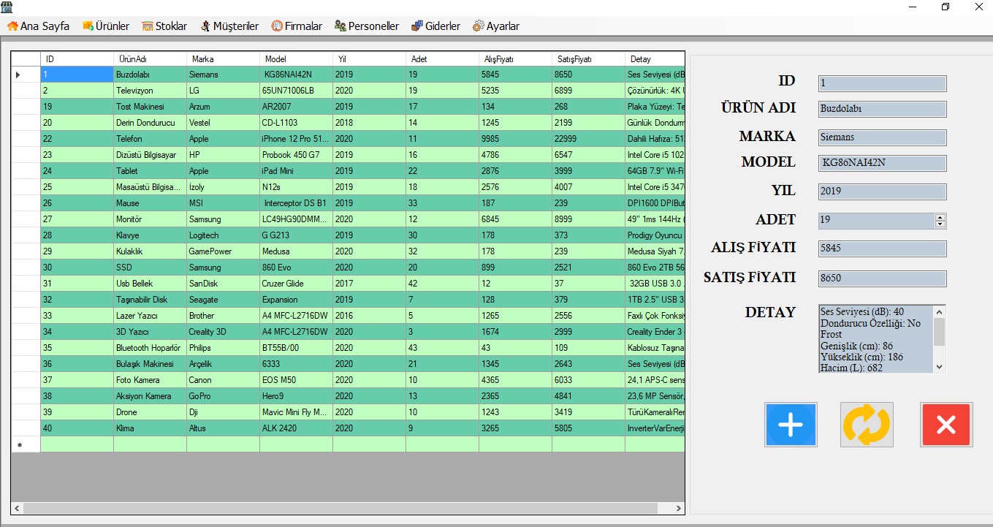This screenshot has height=527, width=993.
Task: Sort grid by Marka column header
Action: point(223,58)
